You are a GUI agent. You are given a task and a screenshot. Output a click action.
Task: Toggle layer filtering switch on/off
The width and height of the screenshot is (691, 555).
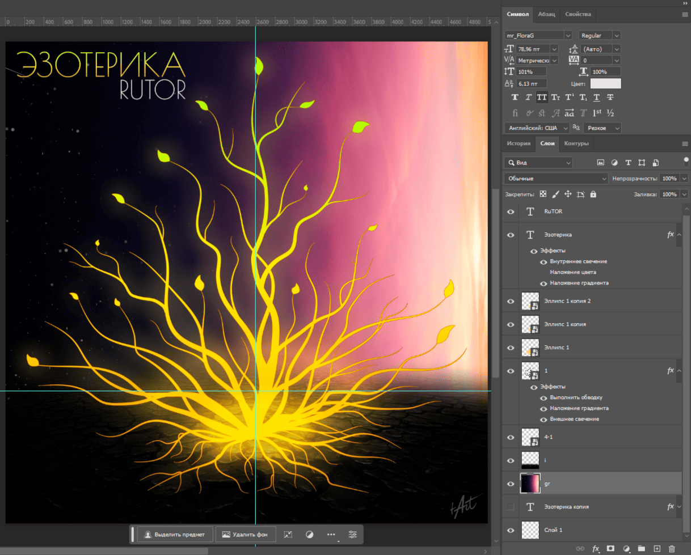pos(686,163)
